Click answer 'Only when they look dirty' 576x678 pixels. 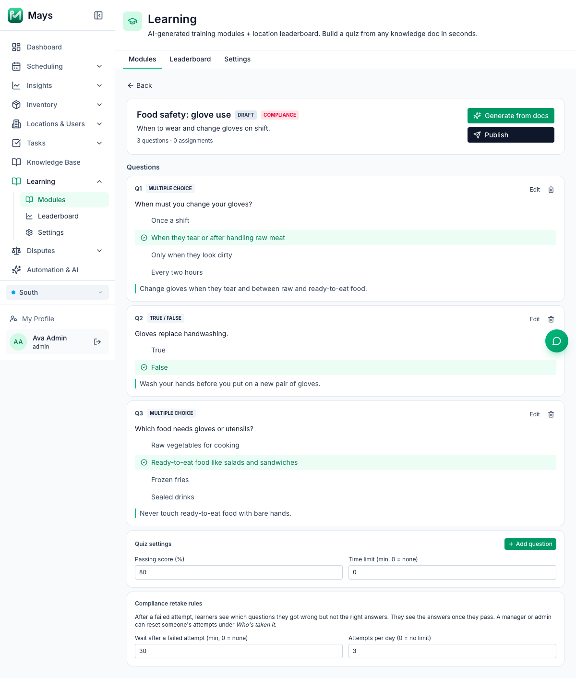pyautogui.click(x=346, y=255)
